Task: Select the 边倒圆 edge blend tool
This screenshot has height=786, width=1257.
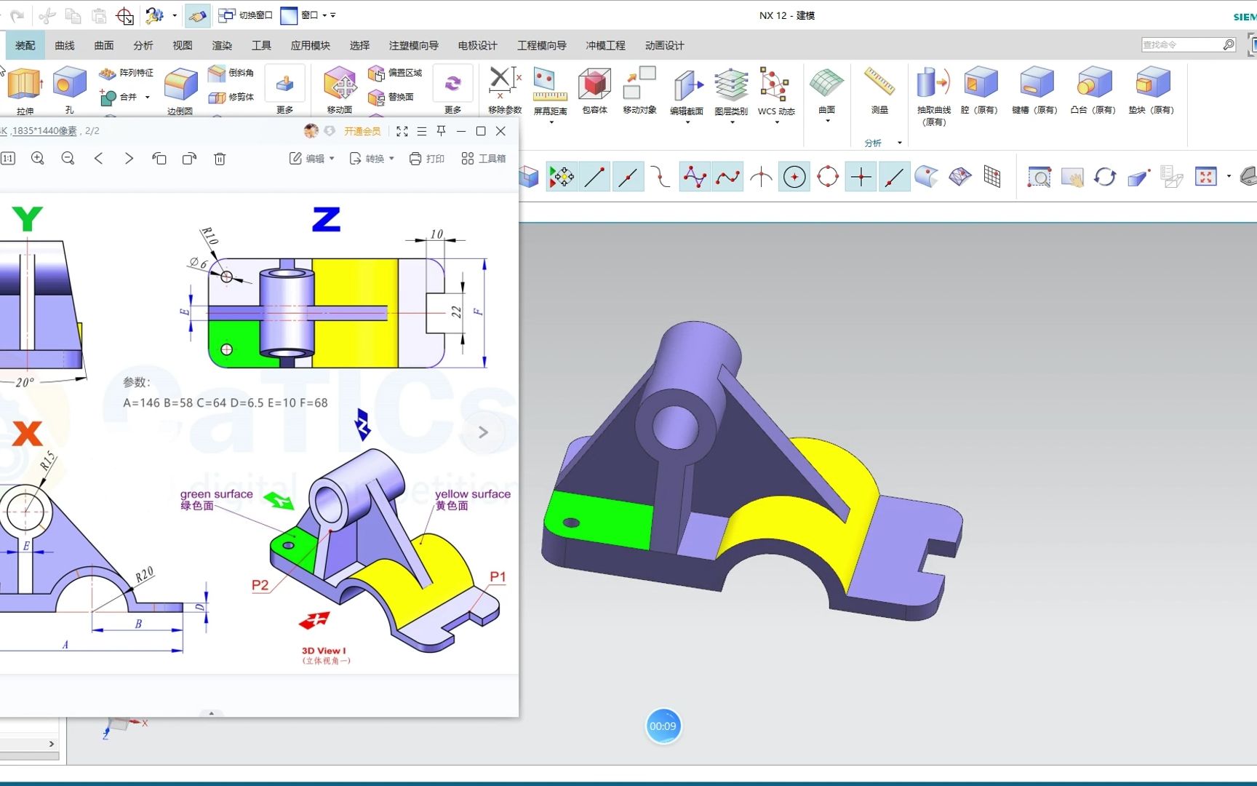Action: tap(180, 91)
